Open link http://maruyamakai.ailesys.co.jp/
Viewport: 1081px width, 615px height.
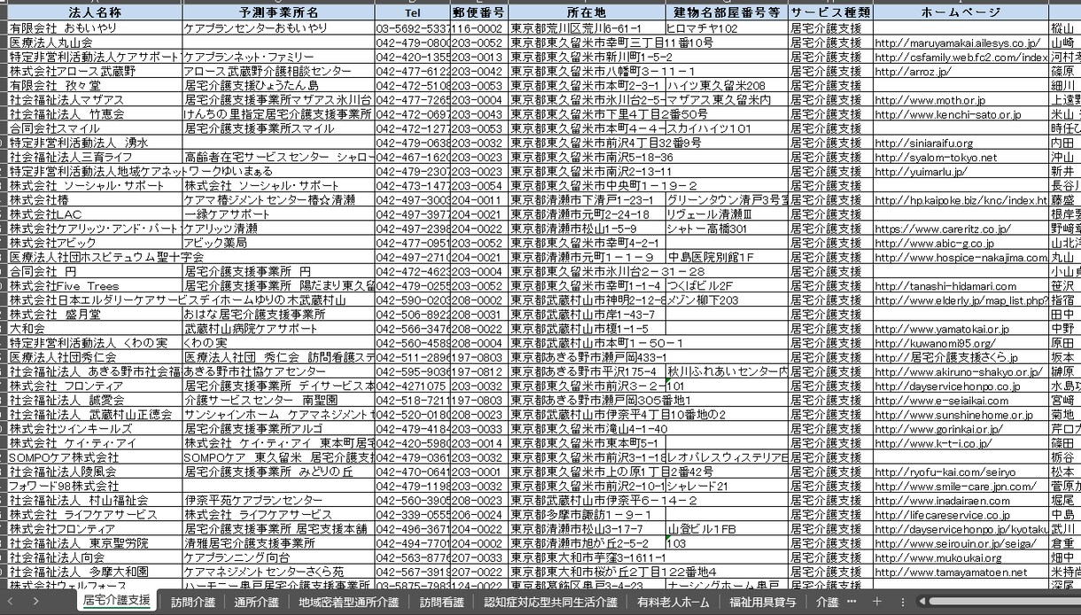coord(957,43)
